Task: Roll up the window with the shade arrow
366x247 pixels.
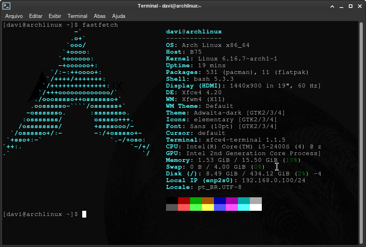Action: 332,6
